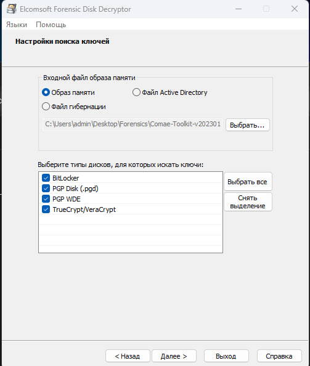Click the Elcomsoft app icon in title bar

pyautogui.click(x=11, y=9)
